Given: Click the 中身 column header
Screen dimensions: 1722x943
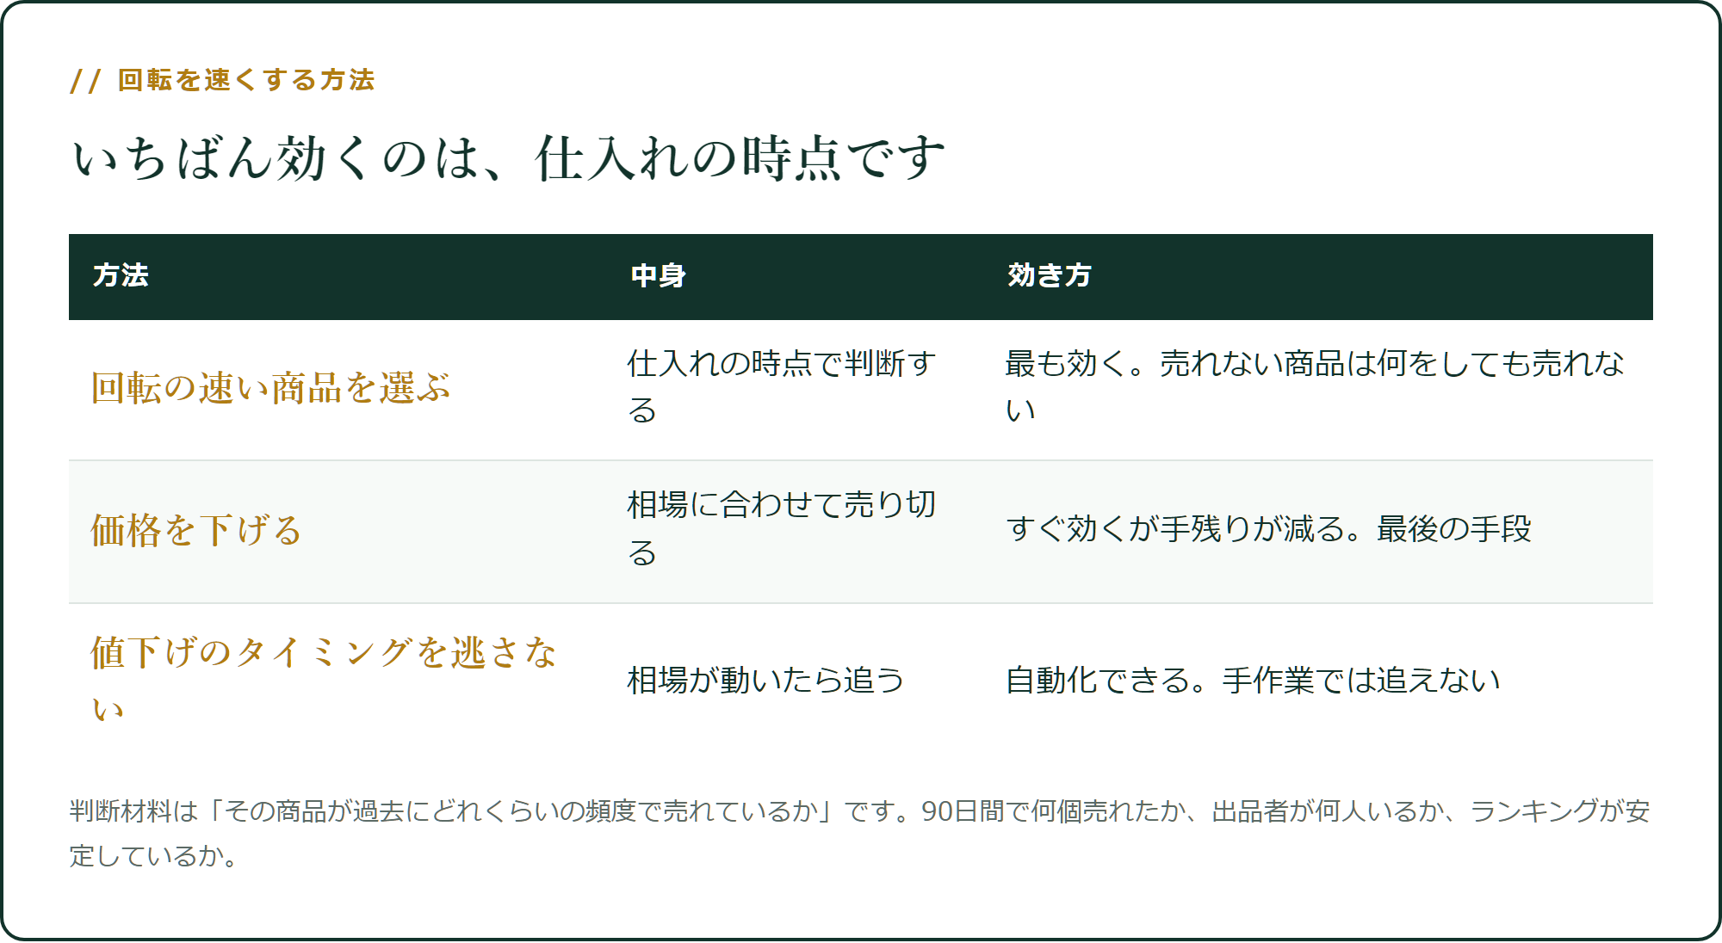Looking at the screenshot, I should click(x=659, y=276).
